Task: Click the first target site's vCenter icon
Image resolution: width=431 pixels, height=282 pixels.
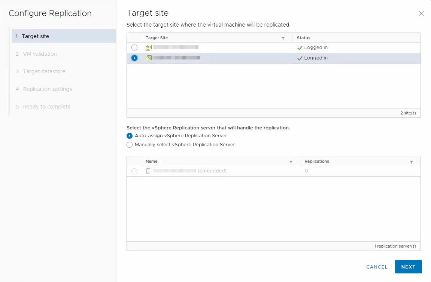Action: pyautogui.click(x=148, y=48)
